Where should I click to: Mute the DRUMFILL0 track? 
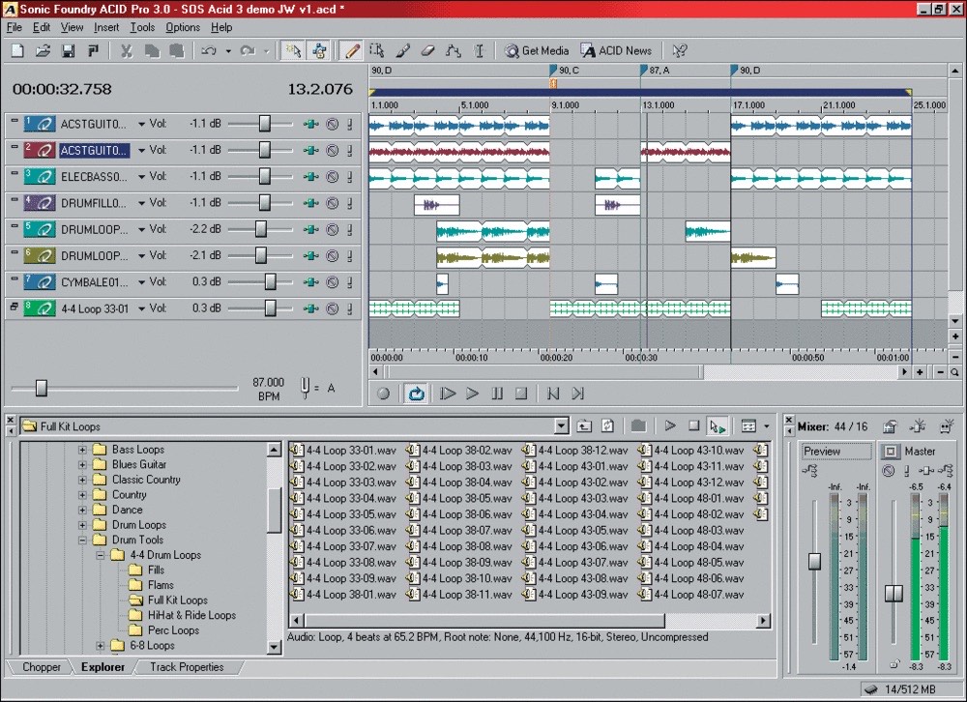(333, 203)
